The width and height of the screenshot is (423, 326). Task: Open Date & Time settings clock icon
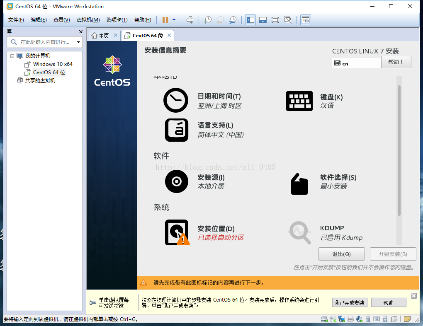click(176, 100)
